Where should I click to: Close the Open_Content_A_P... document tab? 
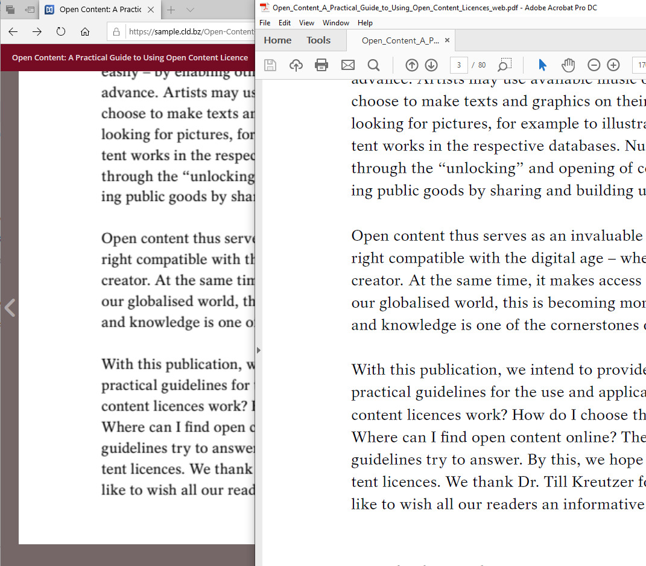click(x=447, y=40)
